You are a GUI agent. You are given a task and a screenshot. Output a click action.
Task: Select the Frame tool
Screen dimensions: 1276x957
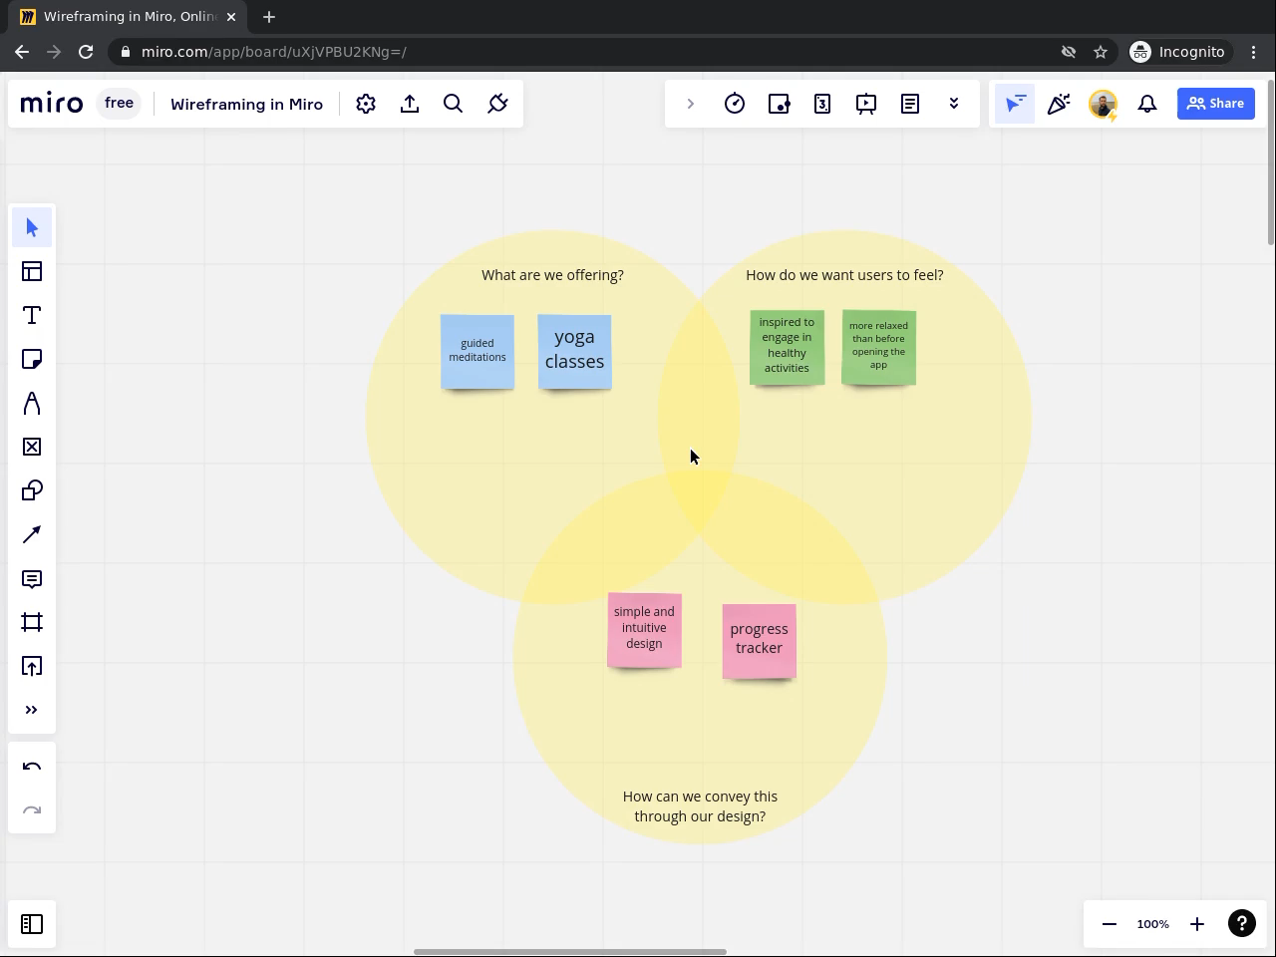32,623
